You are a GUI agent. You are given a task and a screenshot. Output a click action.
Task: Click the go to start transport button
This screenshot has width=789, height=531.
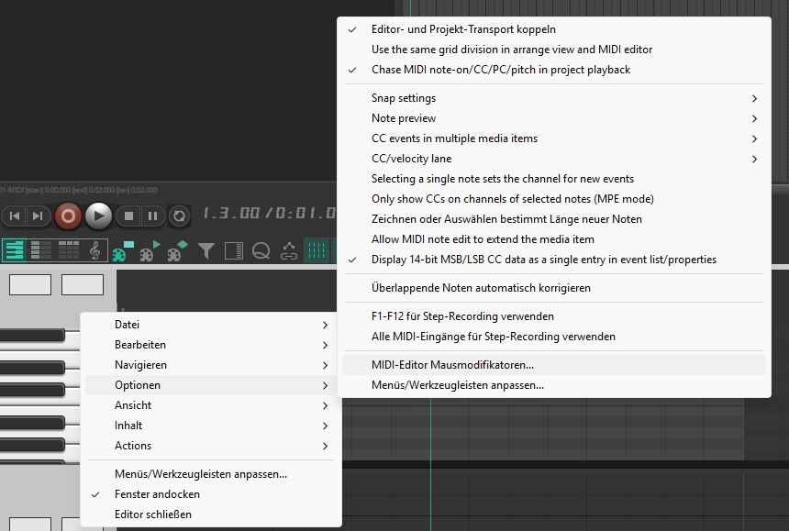tap(14, 216)
